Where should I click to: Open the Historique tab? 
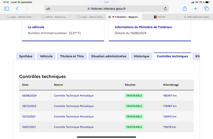(x=142, y=56)
